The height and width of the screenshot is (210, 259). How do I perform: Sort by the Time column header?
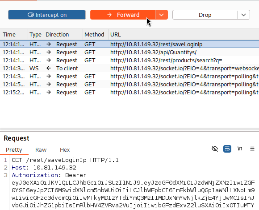tap(14, 35)
